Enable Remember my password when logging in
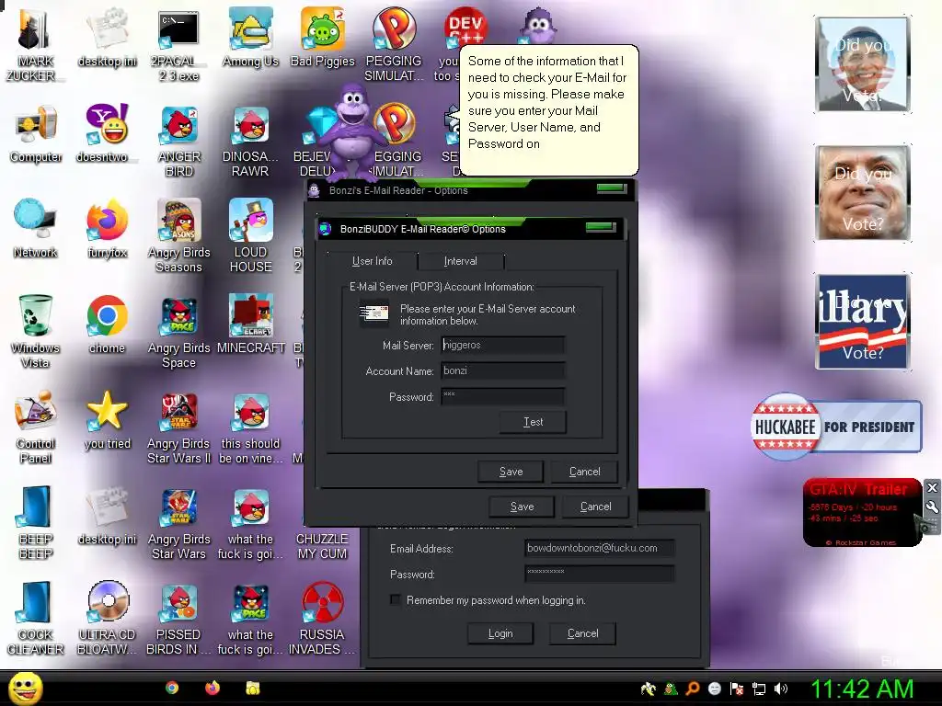Viewport: 942px width, 706px height. coord(396,599)
